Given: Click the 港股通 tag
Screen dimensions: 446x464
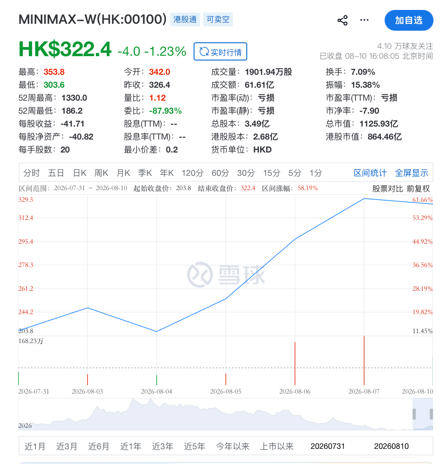Looking at the screenshot, I should pyautogui.click(x=185, y=19).
